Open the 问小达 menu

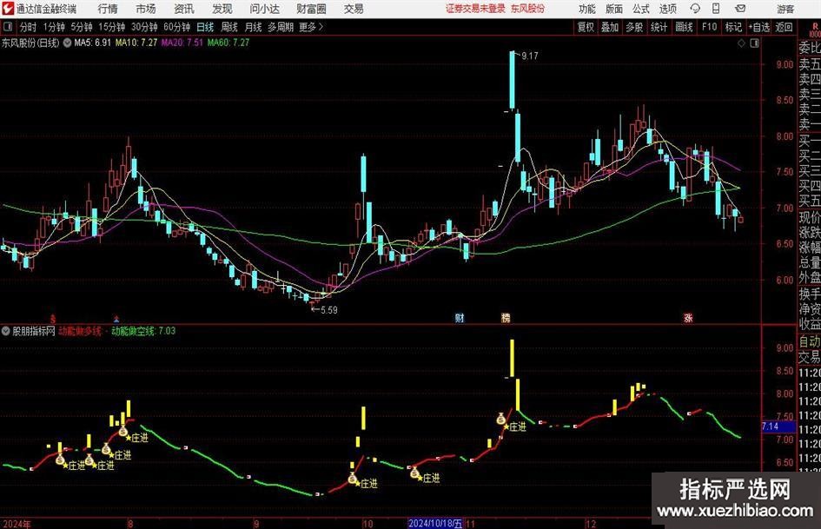(264, 9)
